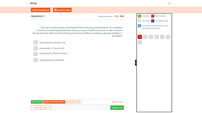The height and width of the screenshot is (113, 202).
Task: Advance using the NEXT >> button
Action: point(46,108)
